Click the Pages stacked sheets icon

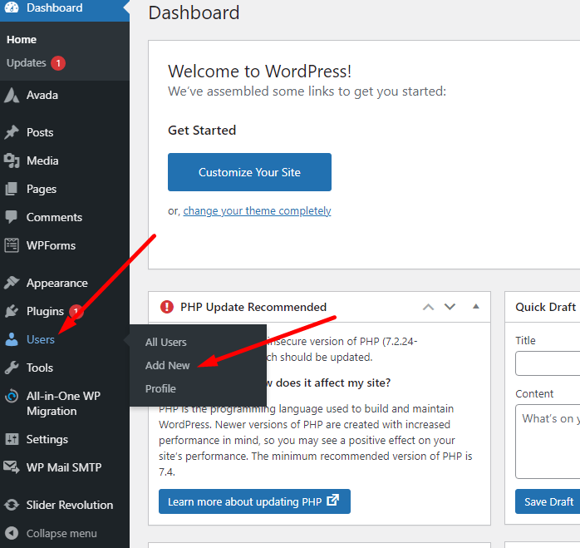(12, 189)
